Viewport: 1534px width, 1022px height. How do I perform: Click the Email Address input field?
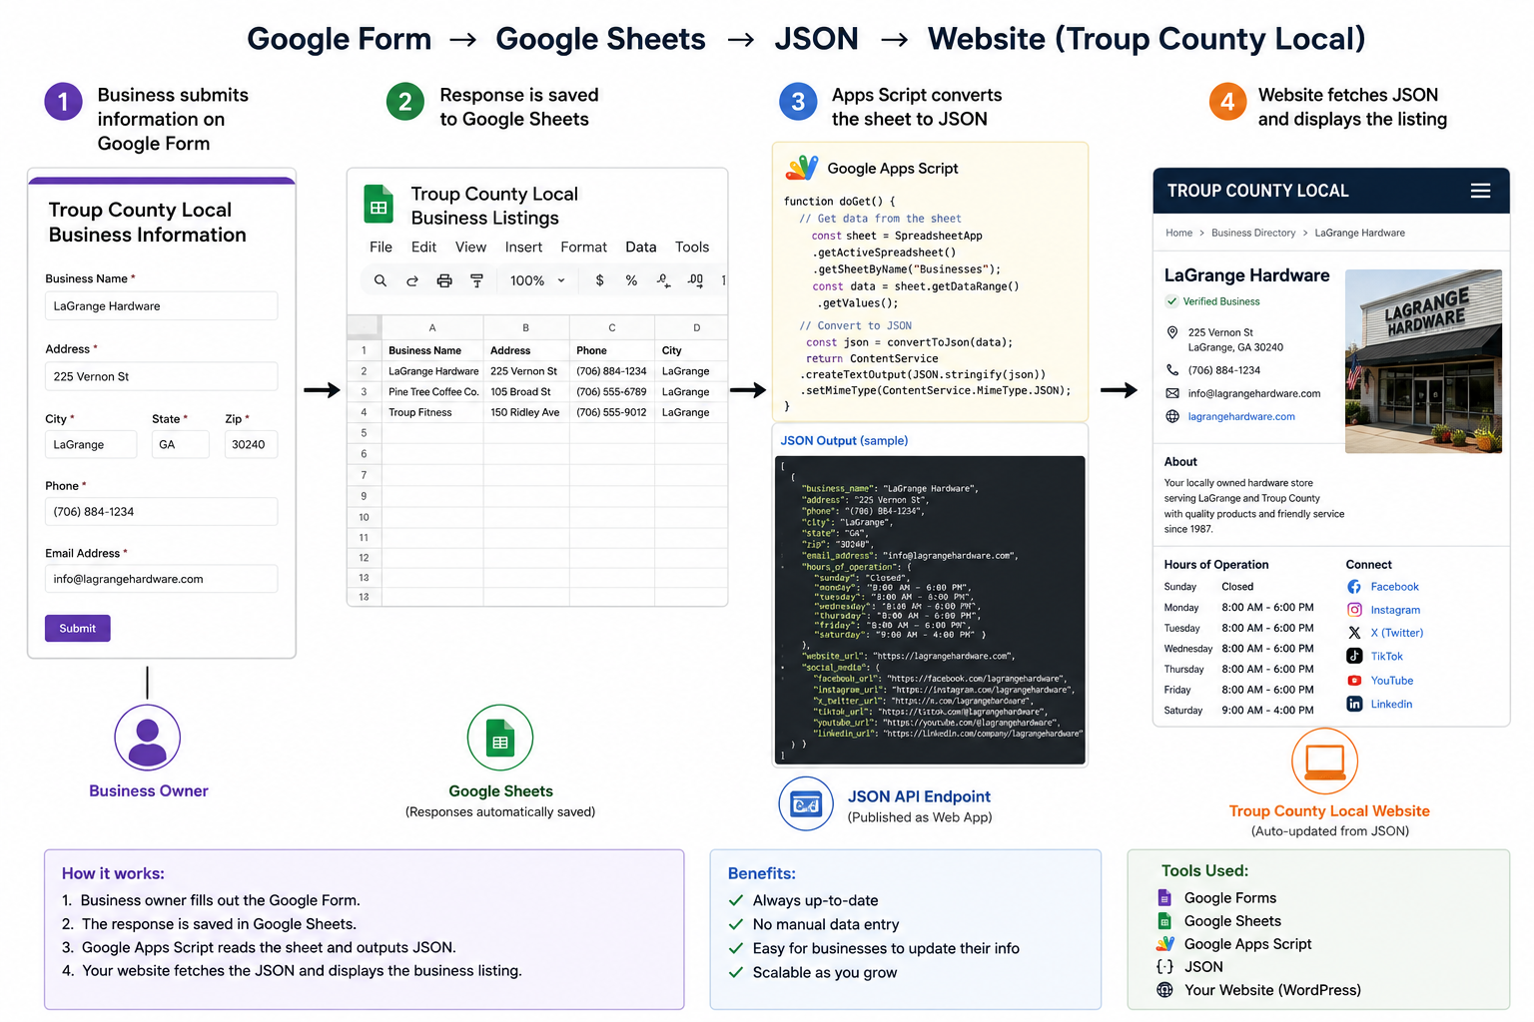(x=161, y=579)
